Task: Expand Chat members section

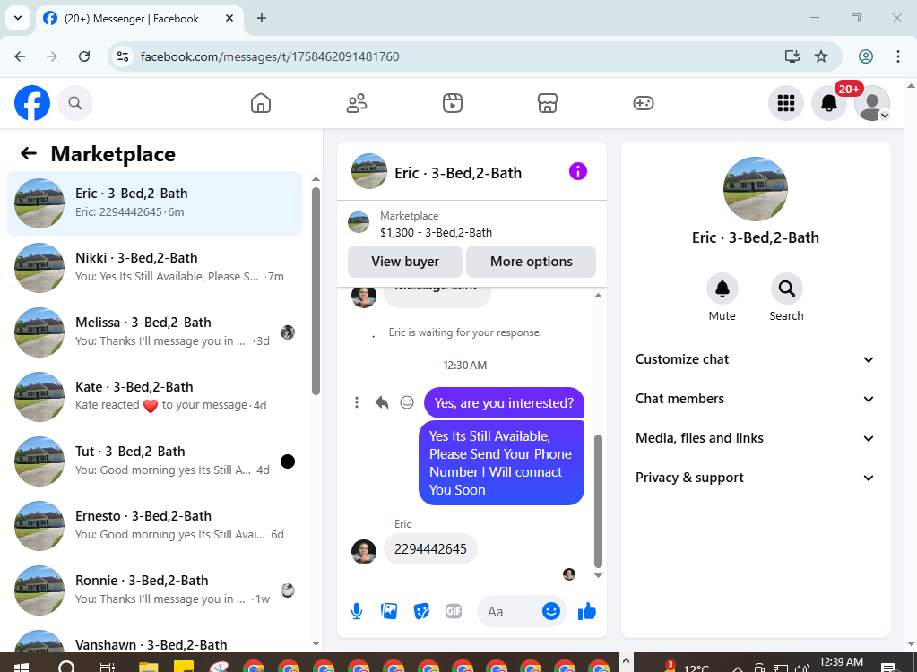Action: (755, 399)
